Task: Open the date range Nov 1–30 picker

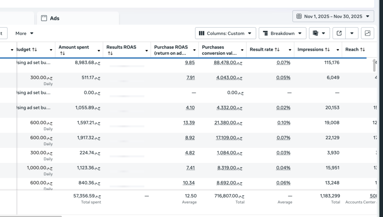Action: coord(333,16)
